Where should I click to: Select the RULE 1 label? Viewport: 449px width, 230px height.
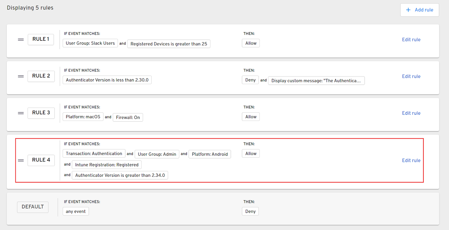41,39
